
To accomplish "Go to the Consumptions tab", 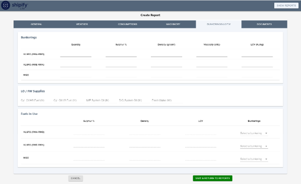I will 127,24.
